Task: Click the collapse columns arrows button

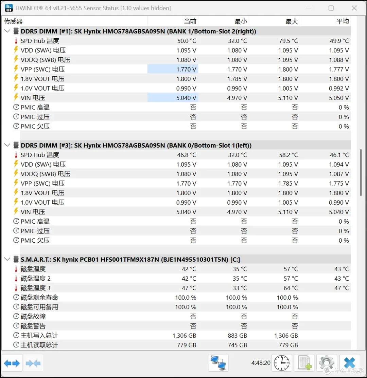Action: [33, 363]
